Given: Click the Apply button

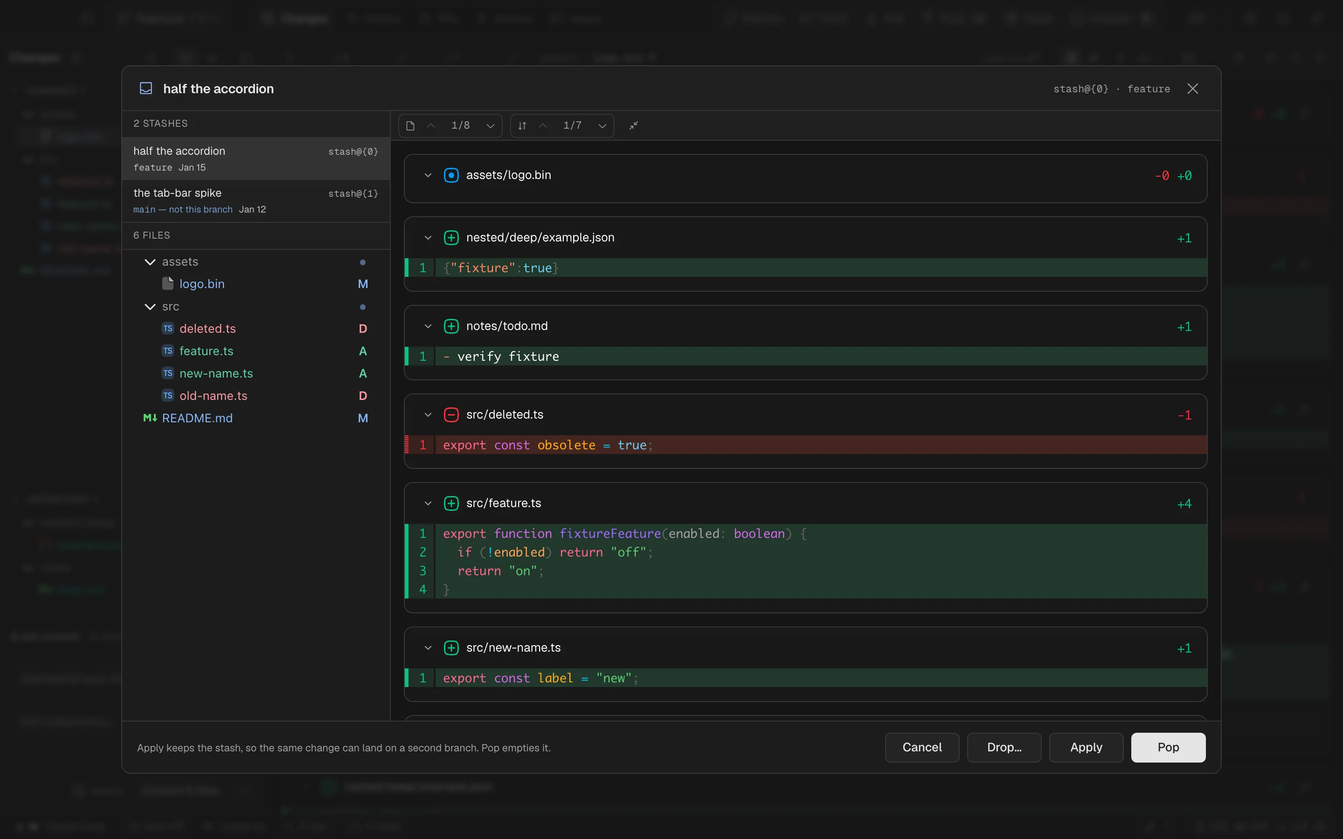Looking at the screenshot, I should [x=1086, y=748].
